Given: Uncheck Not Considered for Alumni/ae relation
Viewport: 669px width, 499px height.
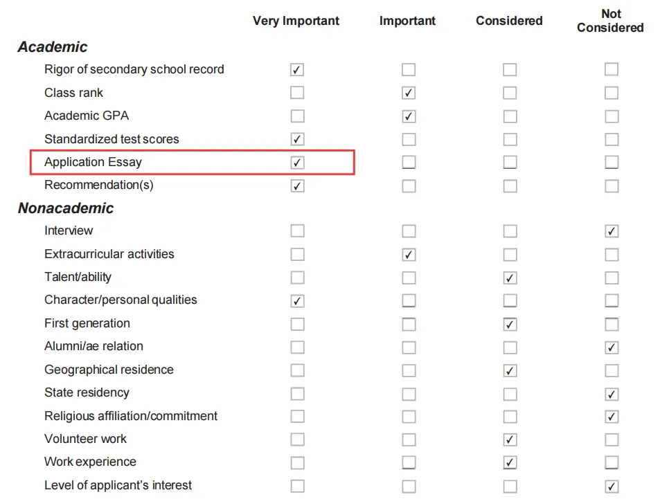Looking at the screenshot, I should 612,347.
